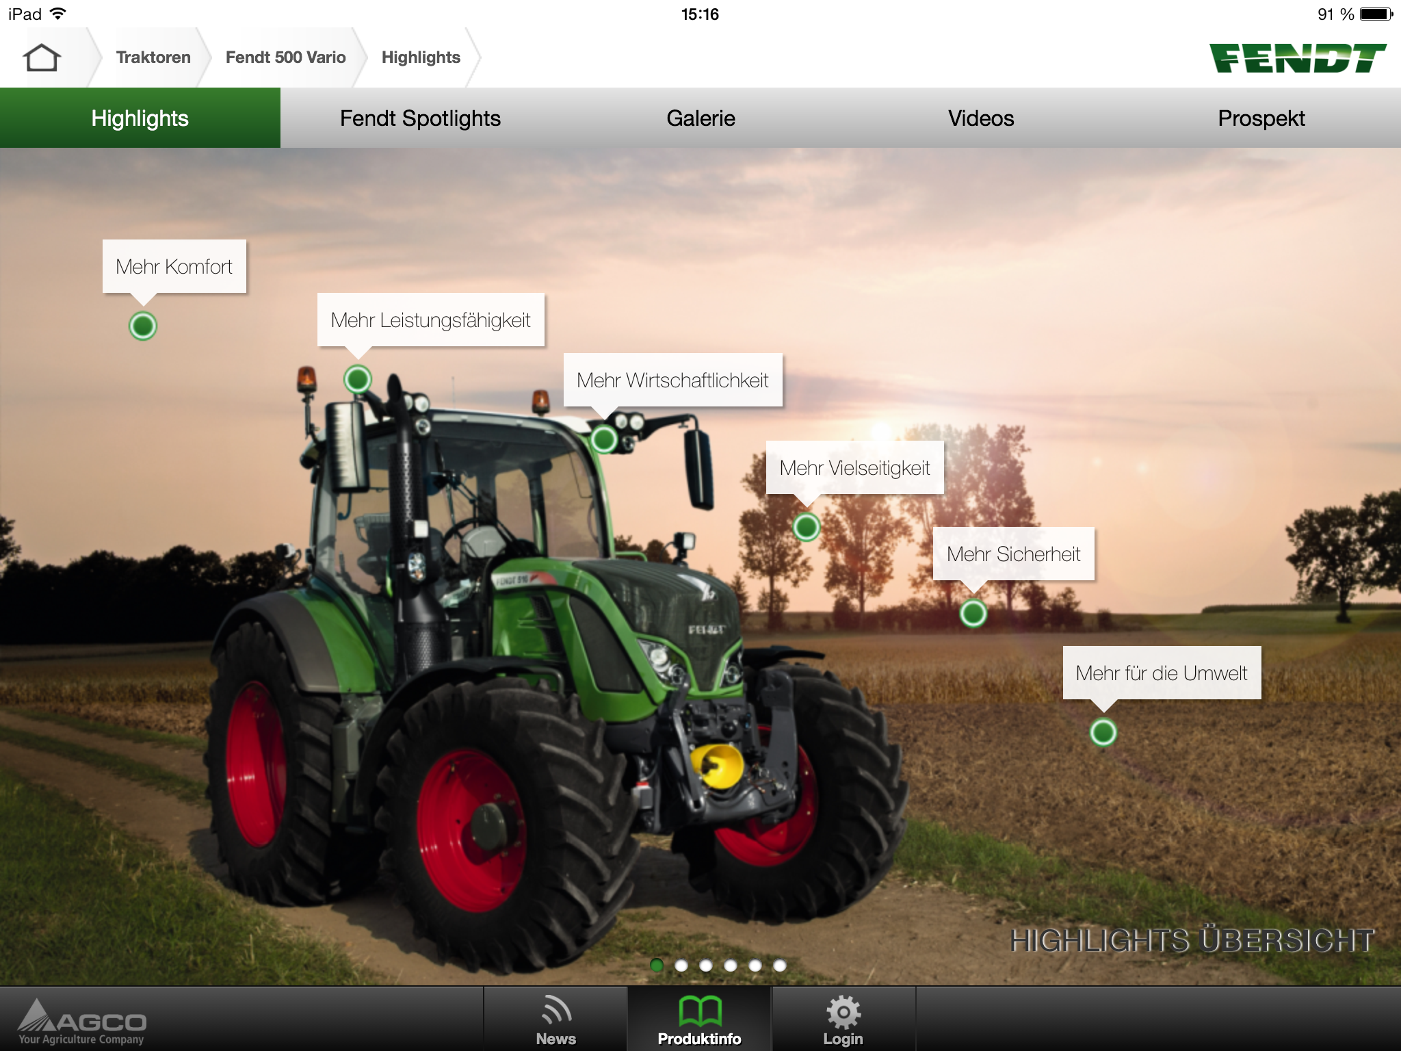The image size is (1401, 1051).
Task: Tap the battery indicator icon
Action: pos(1377,14)
